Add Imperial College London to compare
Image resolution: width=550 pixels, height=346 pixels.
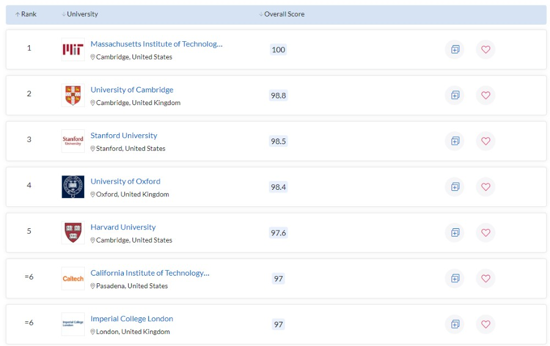455,324
